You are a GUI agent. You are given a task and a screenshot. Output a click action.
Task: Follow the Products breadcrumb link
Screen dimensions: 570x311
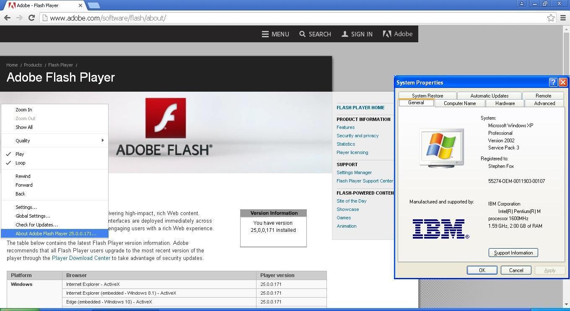click(33, 65)
